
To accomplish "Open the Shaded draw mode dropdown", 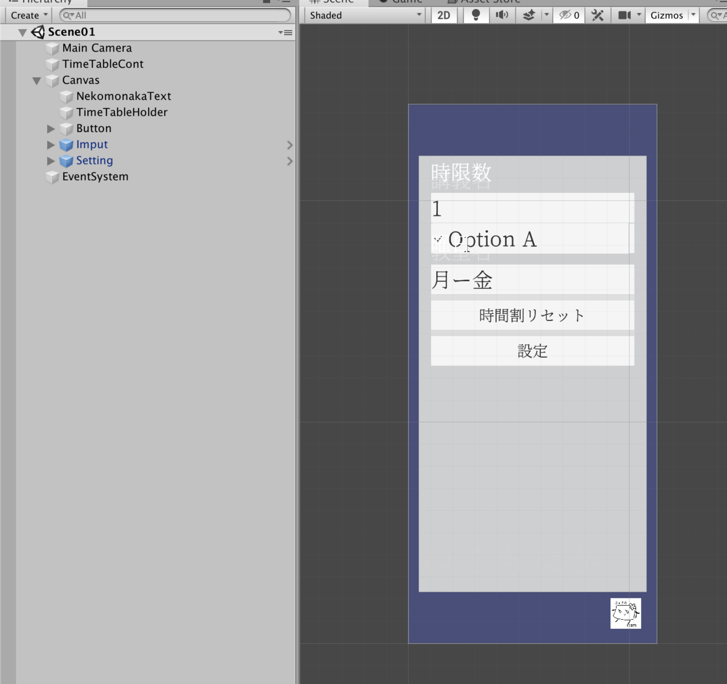I will coord(366,15).
